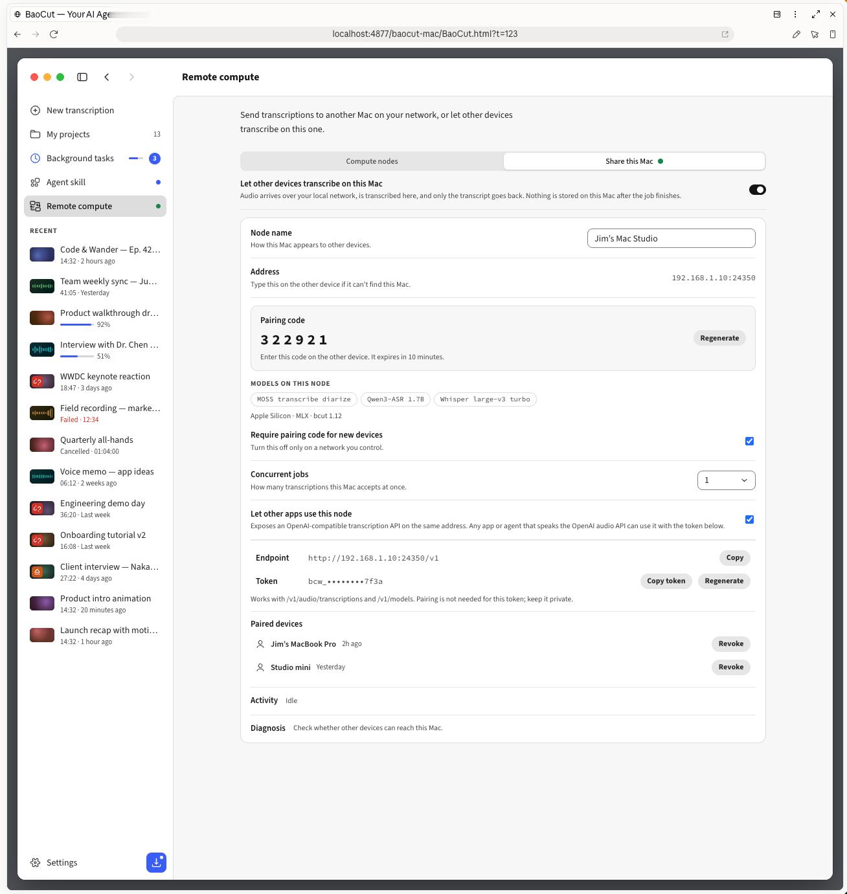Click the Whisper large-v3 turbo chip

pyautogui.click(x=485, y=399)
